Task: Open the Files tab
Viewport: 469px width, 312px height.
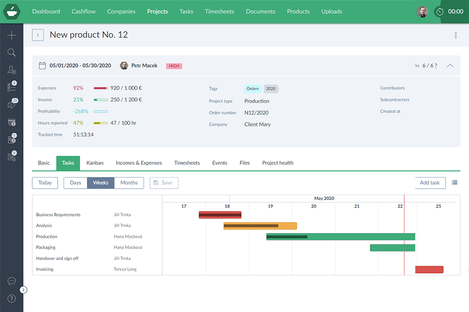Action: click(245, 163)
